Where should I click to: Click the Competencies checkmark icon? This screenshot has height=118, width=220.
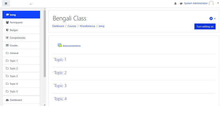7,38
